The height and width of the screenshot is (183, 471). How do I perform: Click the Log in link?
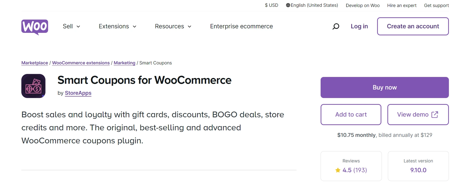click(359, 26)
